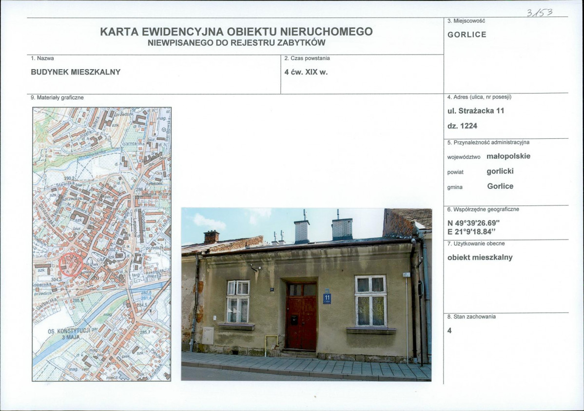This screenshot has width=584, height=411.
Task: Click the utility box on the building facade
Action: [x=208, y=336]
